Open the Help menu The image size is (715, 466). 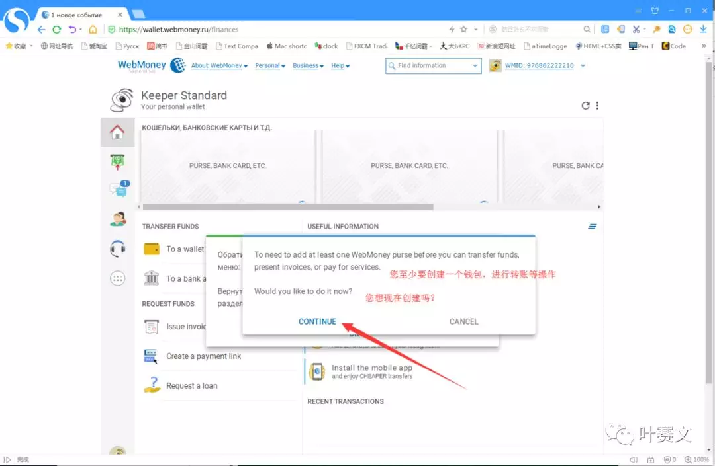(x=340, y=66)
